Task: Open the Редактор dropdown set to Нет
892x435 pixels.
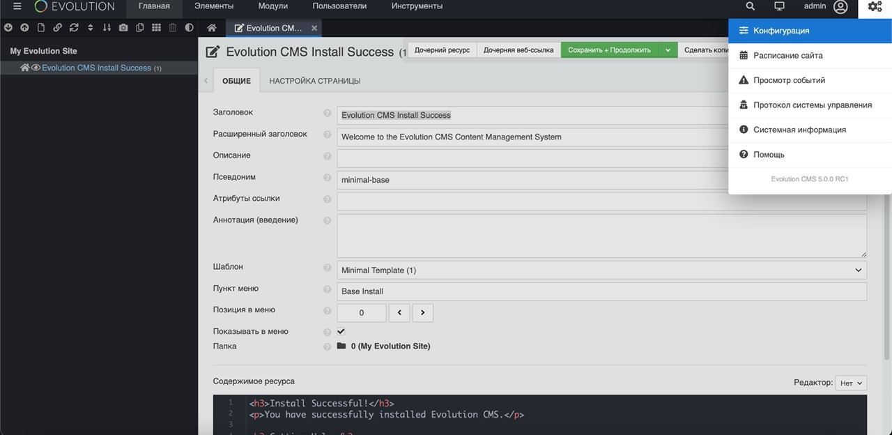Action: pyautogui.click(x=851, y=383)
